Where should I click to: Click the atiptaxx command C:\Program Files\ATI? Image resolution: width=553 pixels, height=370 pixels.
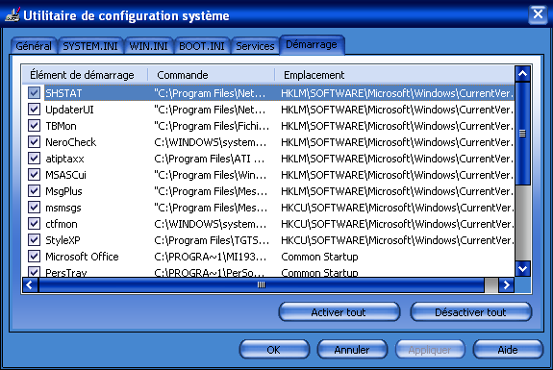[x=209, y=159]
